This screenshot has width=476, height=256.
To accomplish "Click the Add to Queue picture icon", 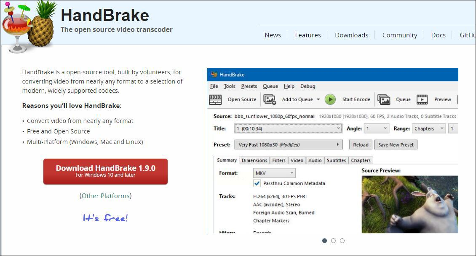I will [270, 99].
